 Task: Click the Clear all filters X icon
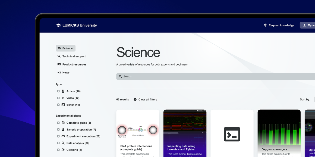(x=135, y=100)
